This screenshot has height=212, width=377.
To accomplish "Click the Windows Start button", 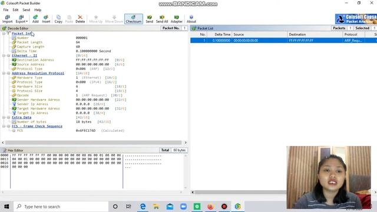I will point(6,207).
